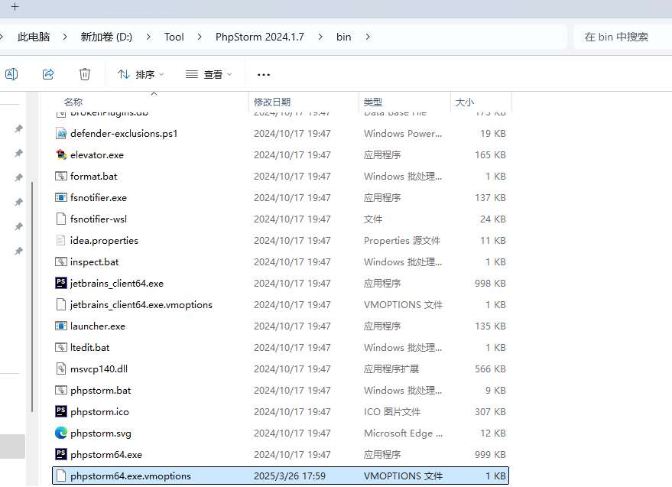The height and width of the screenshot is (487, 672).
Task: Click the phpstorm.bat file icon
Action: [x=61, y=391]
